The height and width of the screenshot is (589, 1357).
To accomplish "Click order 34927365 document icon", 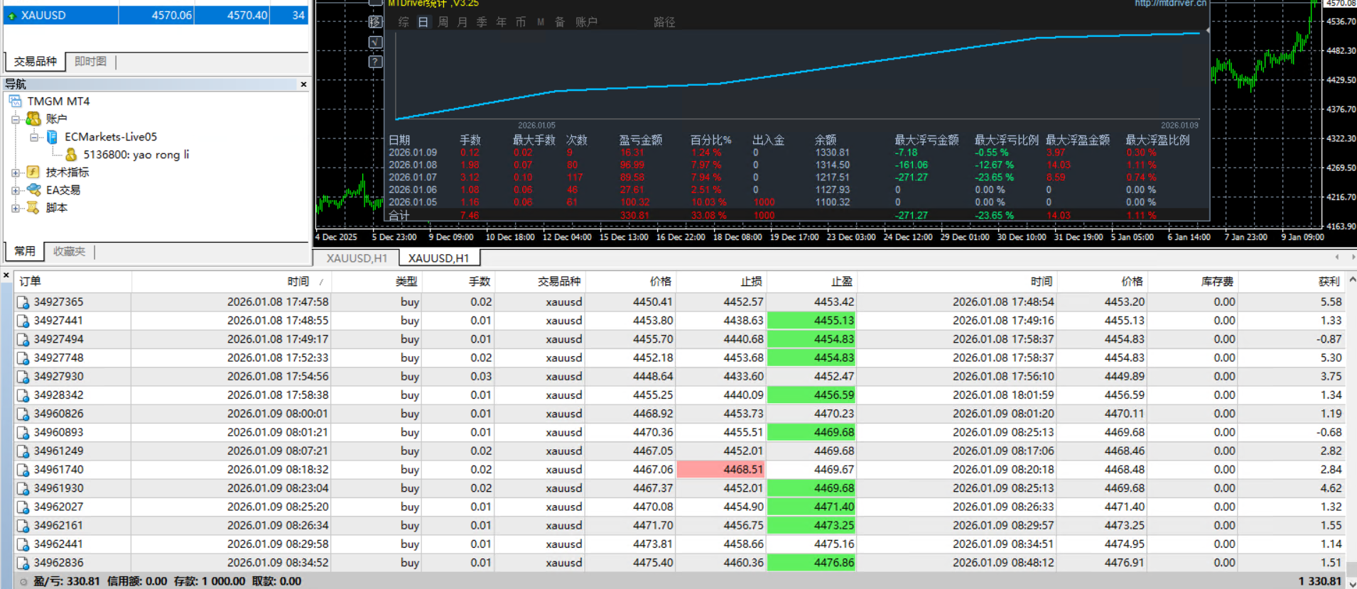I will coord(23,302).
